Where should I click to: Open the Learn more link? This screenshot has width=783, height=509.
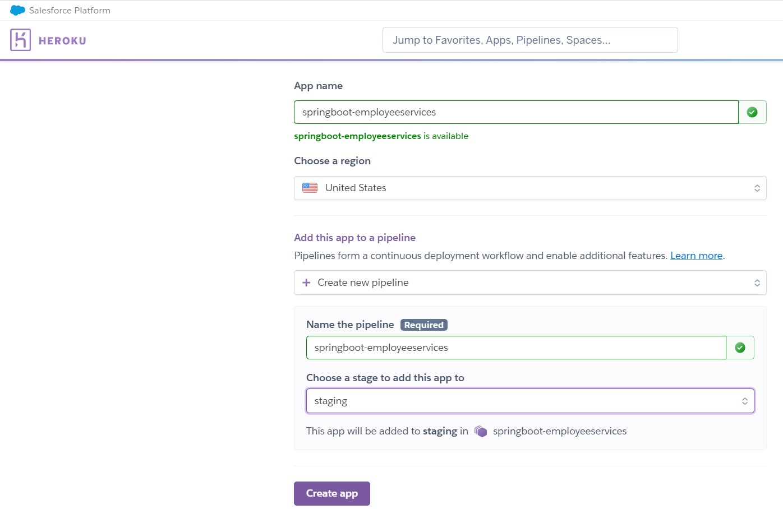tap(696, 256)
